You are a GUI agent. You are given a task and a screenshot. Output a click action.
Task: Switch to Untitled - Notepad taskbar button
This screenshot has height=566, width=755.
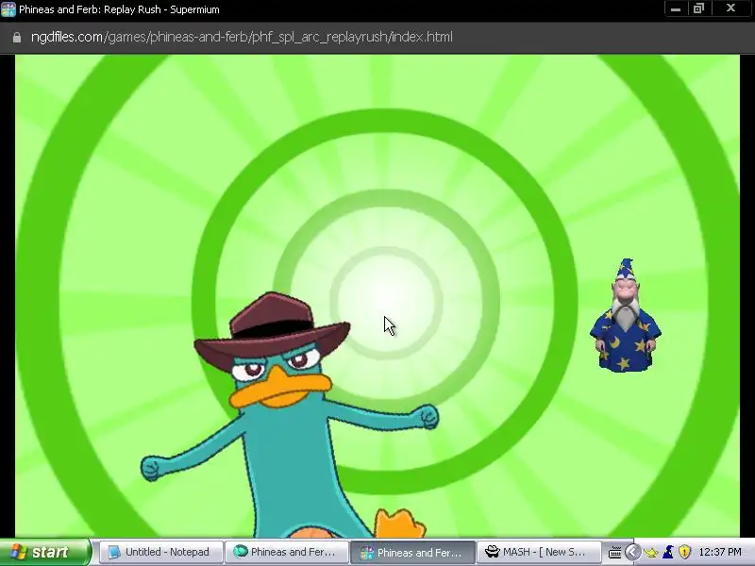[x=160, y=552]
